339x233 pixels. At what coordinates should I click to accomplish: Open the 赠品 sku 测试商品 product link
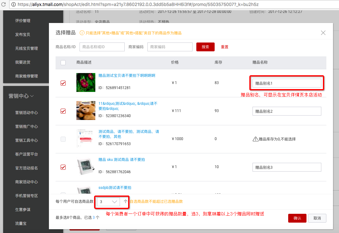point(122,160)
